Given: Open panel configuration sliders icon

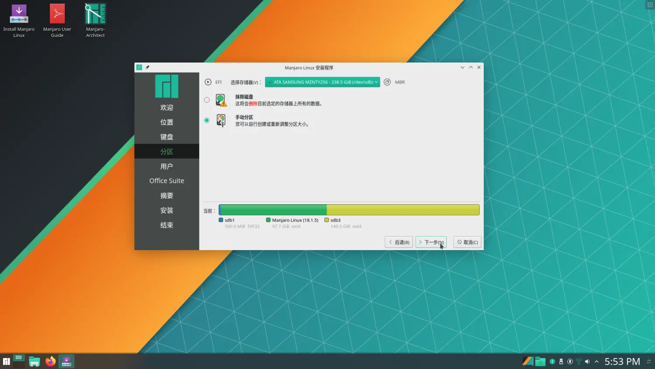Looking at the screenshot, I should (649, 362).
